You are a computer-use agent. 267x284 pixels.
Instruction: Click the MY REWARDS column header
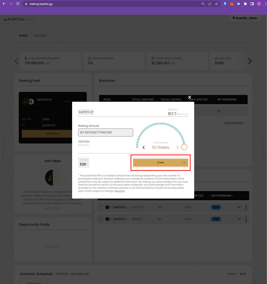point(227,99)
